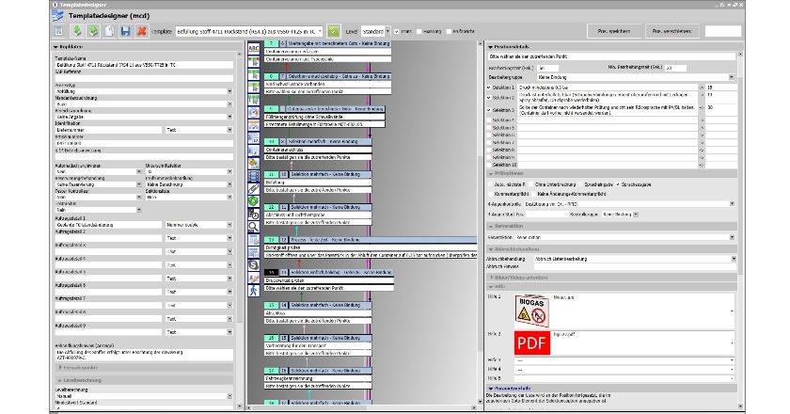Image resolution: width=790 pixels, height=414 pixels.
Task: Select the table-with-x element tool
Action: [x=253, y=151]
